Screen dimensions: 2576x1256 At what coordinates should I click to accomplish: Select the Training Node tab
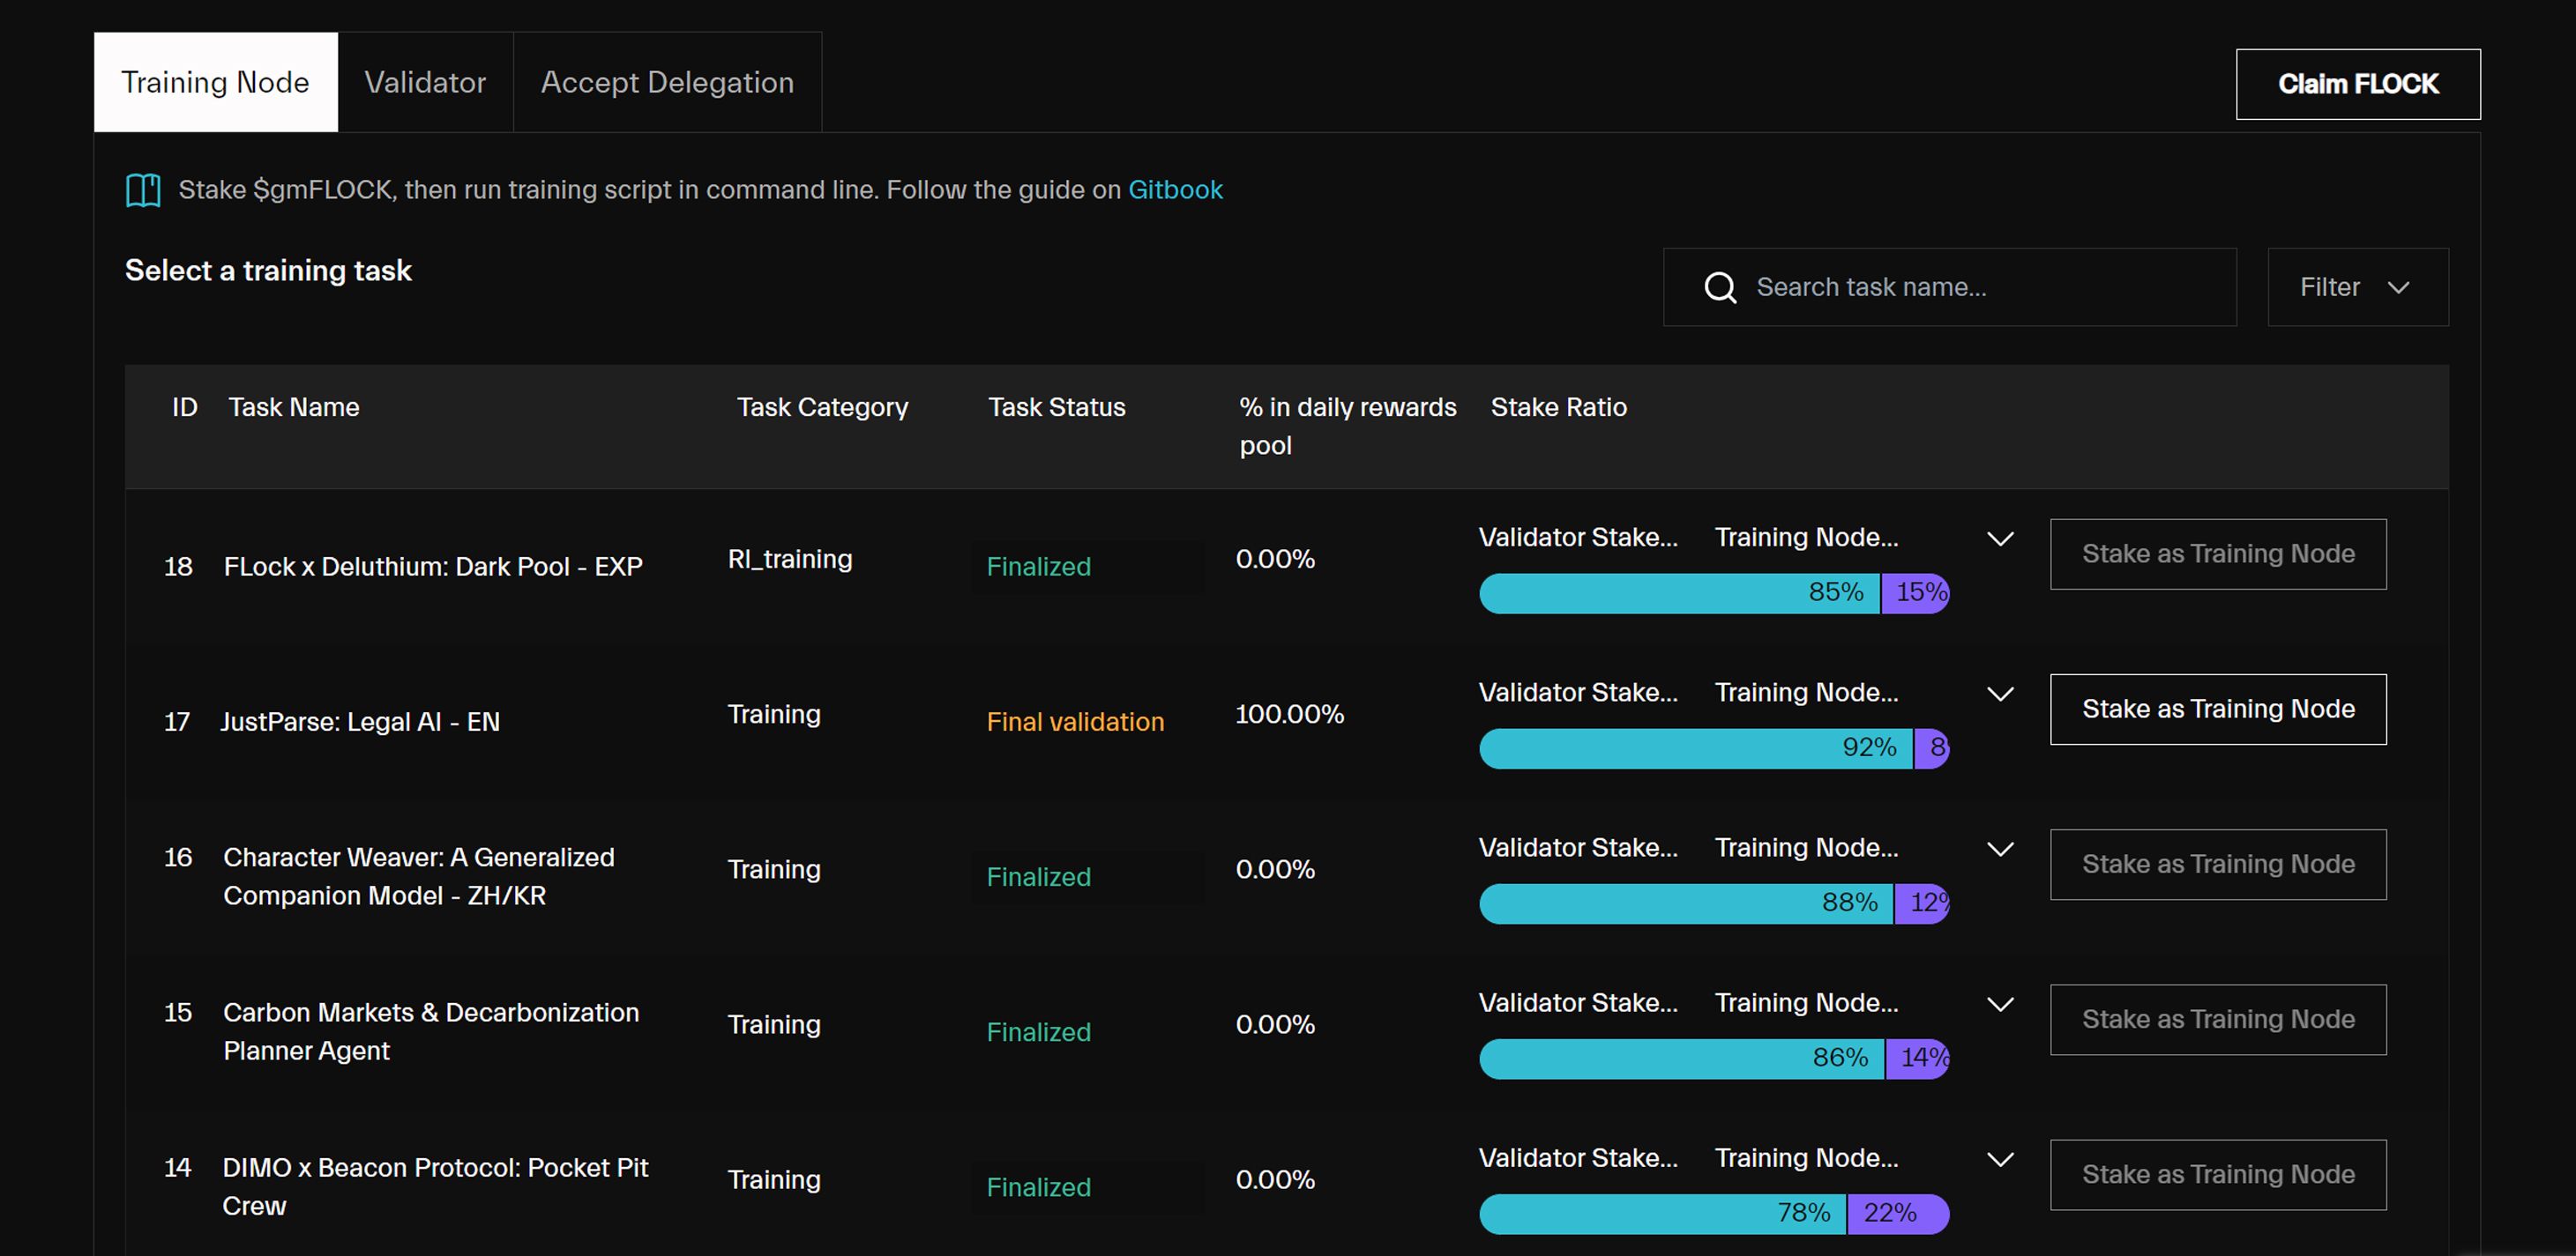pyautogui.click(x=216, y=82)
